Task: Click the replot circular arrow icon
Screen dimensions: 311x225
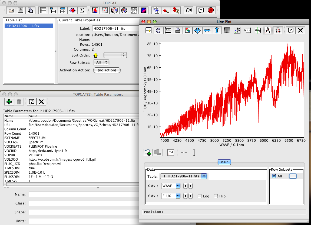Action: click(x=158, y=30)
